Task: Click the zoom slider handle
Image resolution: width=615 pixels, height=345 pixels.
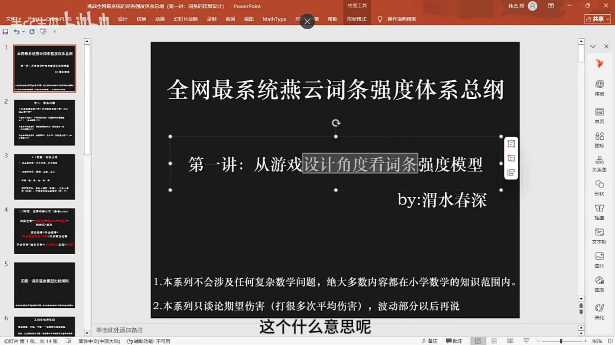Action: pos(561,341)
